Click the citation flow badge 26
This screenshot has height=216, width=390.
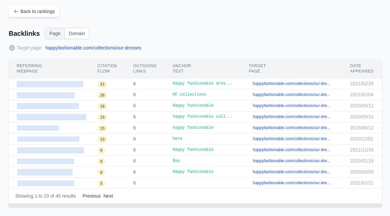[102, 95]
